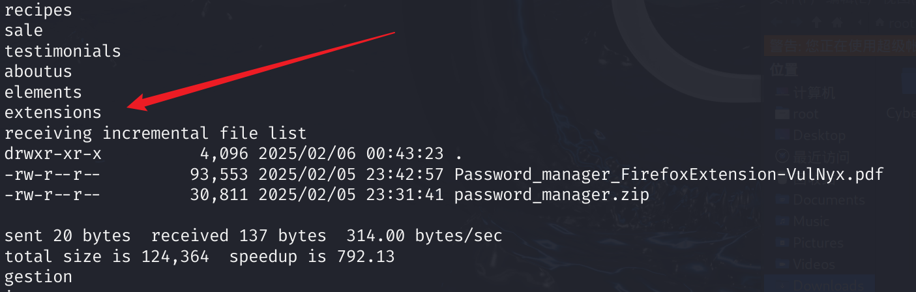916x292 pixels.
Task: Click the clock icon beside 最近访问
Action: point(782,157)
